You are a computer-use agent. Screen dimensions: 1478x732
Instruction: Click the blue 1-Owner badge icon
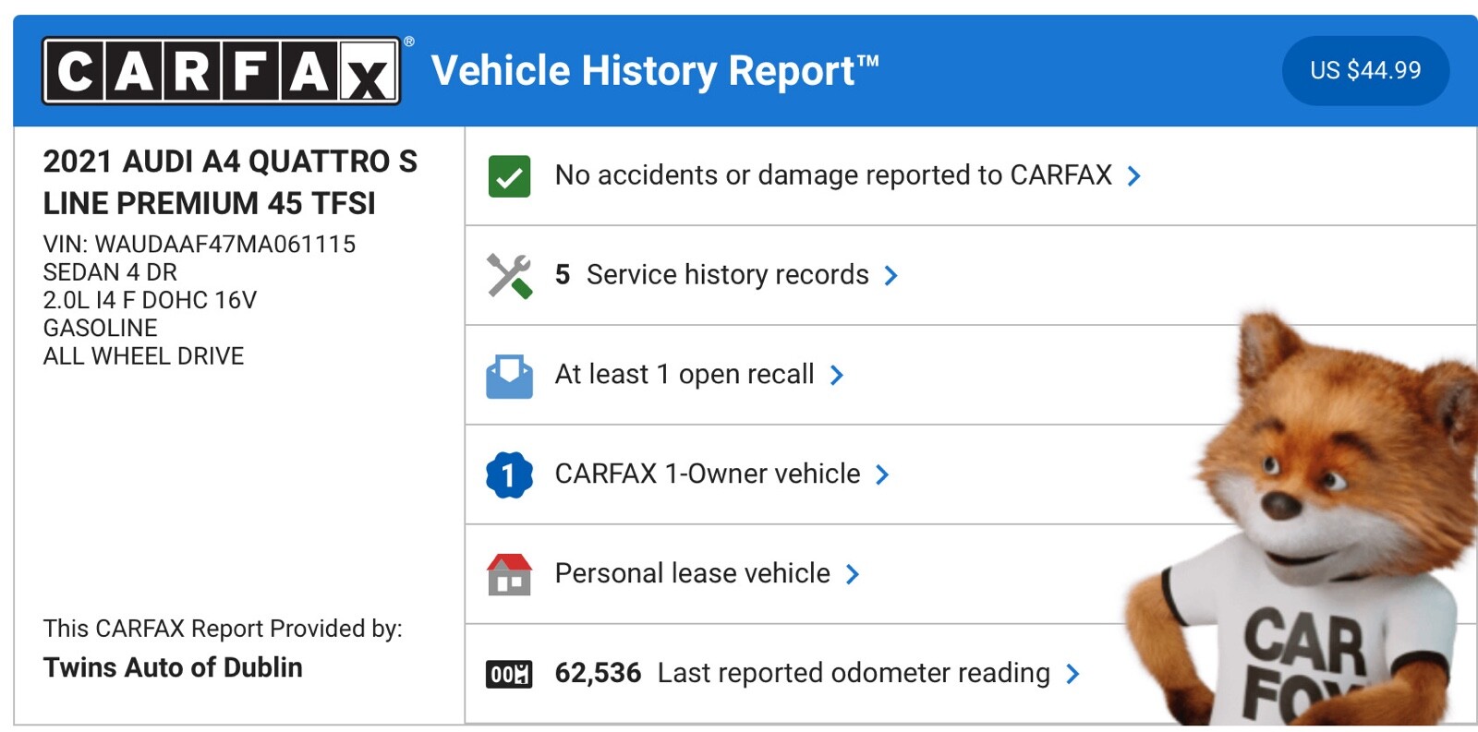(509, 474)
